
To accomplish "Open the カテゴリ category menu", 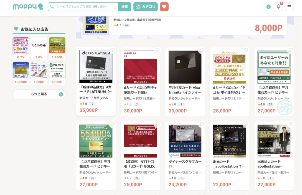I will (x=145, y=6).
